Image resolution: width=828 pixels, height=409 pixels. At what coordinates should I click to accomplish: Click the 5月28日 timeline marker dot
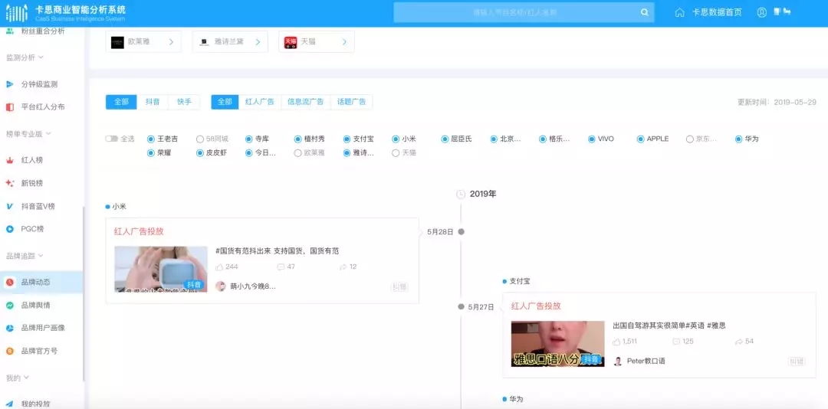pos(461,231)
